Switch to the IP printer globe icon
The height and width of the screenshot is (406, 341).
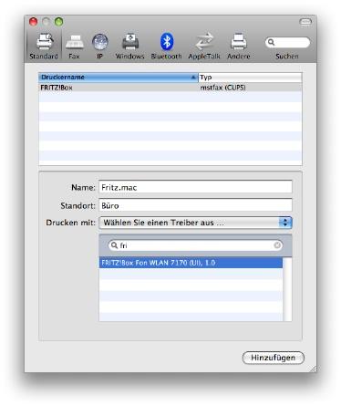[x=99, y=46]
